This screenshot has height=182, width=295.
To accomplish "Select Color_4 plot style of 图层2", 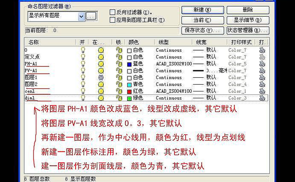I will coord(237,84).
